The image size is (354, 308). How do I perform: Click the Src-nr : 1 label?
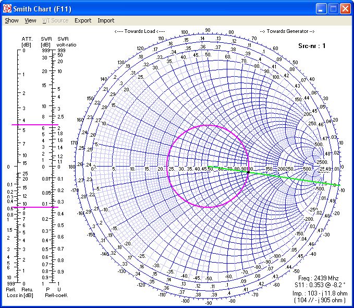[311, 46]
